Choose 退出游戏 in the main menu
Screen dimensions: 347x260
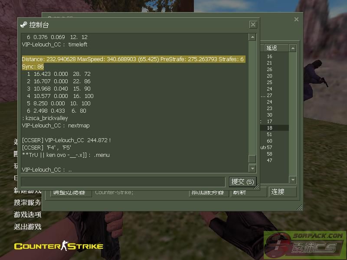point(27,226)
